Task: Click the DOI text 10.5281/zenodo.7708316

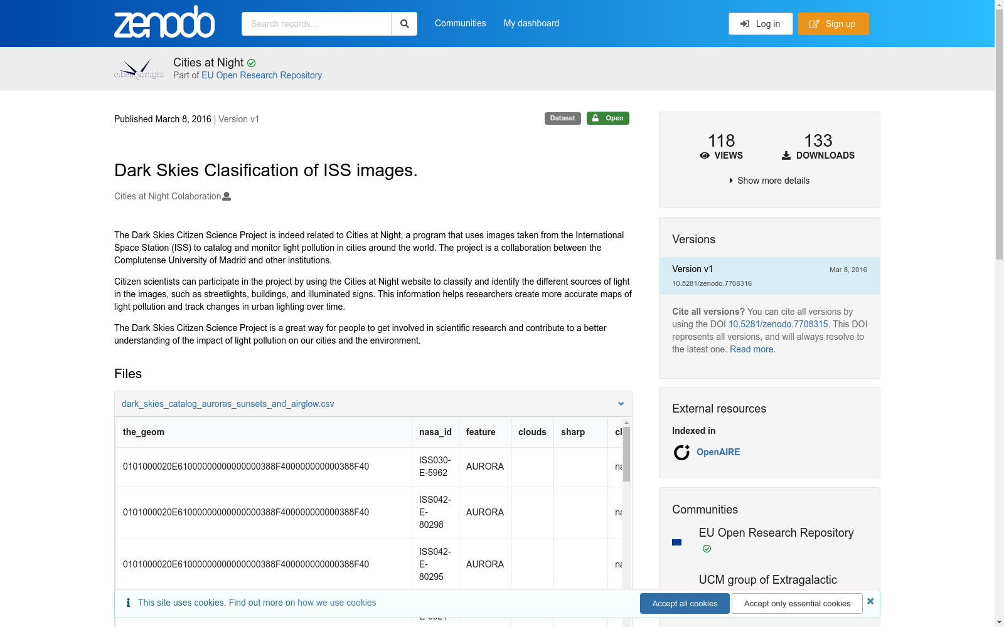Action: pos(712,283)
